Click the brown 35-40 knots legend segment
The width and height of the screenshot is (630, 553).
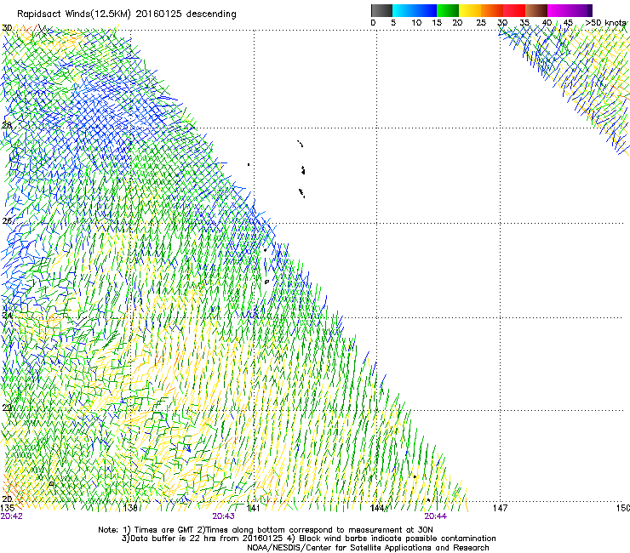tap(536, 10)
